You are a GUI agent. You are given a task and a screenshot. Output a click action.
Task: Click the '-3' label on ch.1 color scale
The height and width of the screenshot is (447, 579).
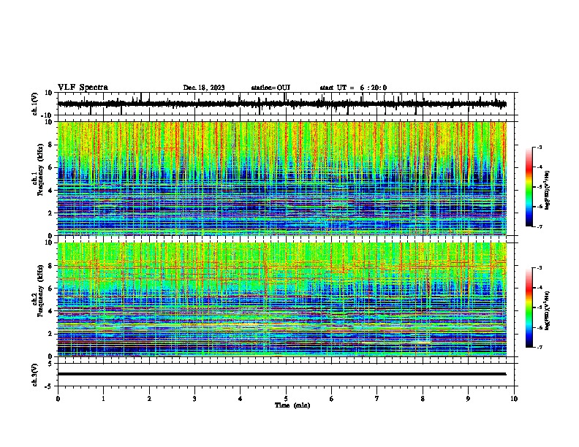[x=539, y=148]
